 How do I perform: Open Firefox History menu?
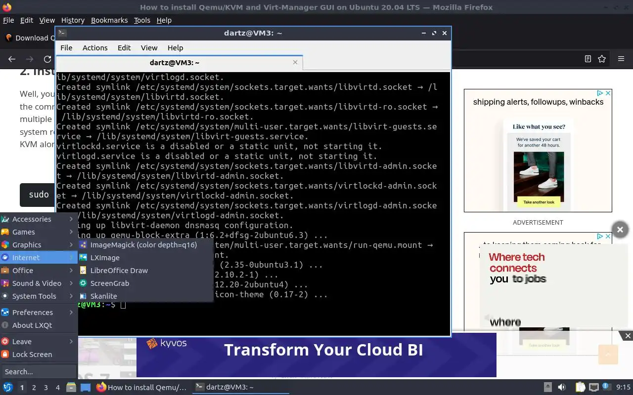click(73, 20)
